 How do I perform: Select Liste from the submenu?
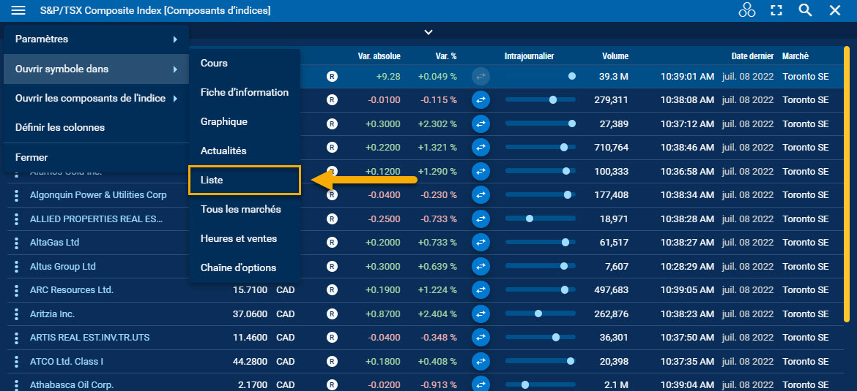[244, 180]
